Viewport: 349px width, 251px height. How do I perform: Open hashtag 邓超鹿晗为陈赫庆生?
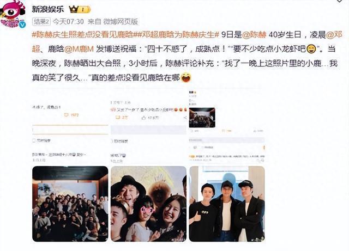coord(177,35)
